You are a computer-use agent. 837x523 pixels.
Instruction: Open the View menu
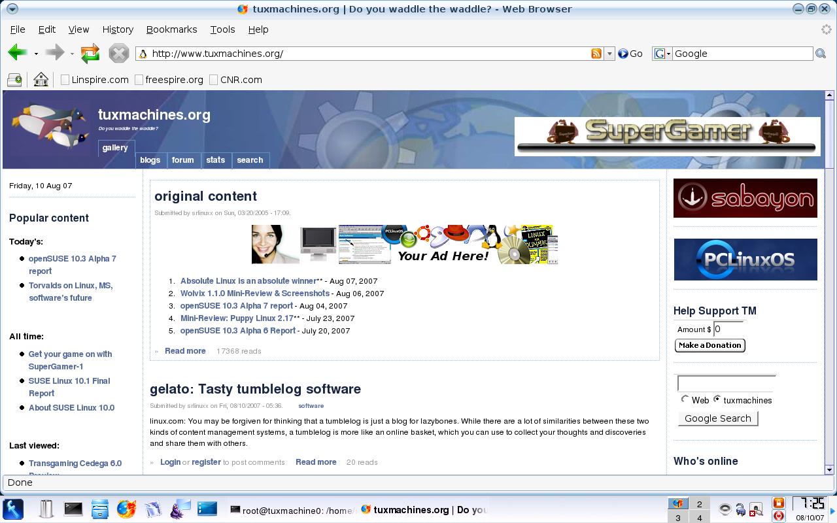tap(78, 29)
